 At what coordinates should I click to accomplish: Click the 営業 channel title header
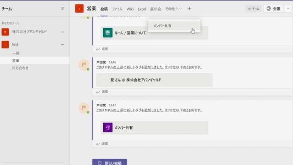(91, 8)
